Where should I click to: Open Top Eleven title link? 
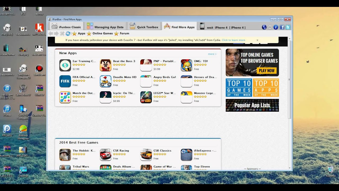(x=202, y=167)
